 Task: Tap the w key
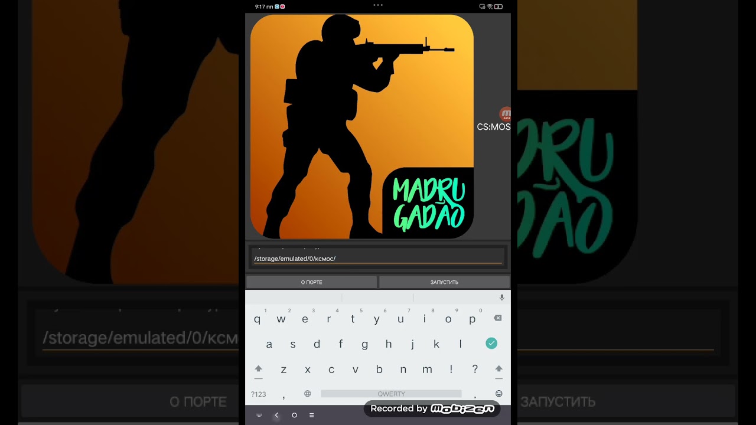tap(281, 319)
